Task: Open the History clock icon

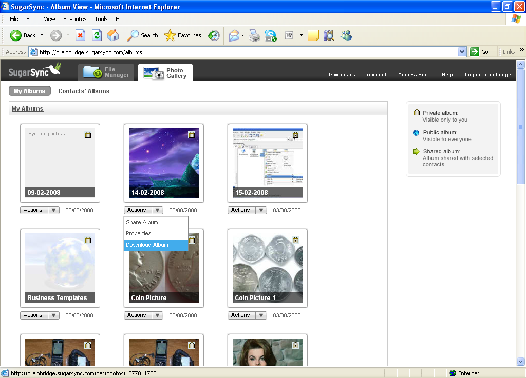Action: click(x=214, y=35)
